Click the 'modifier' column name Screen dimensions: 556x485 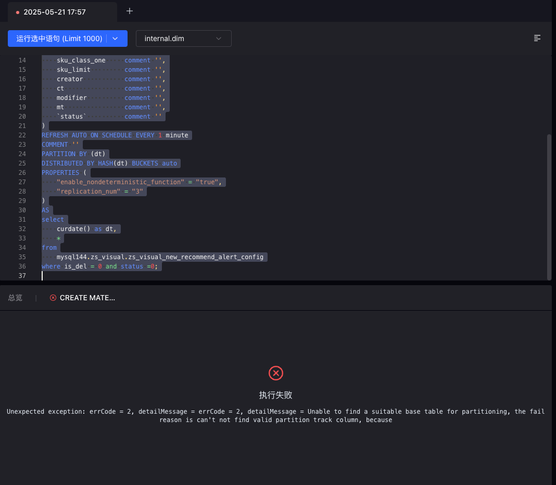72,97
